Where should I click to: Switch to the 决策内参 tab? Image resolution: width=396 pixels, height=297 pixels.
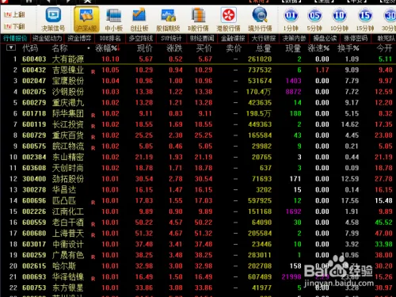pyautogui.click(x=294, y=38)
